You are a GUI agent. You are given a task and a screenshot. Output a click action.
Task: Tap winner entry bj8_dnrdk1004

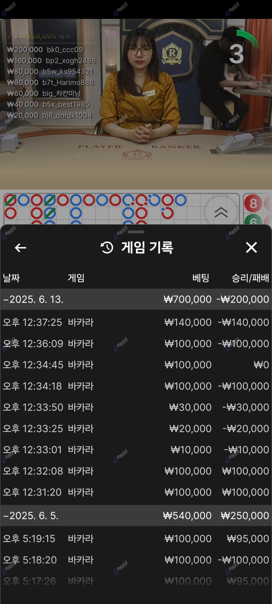coord(50,115)
